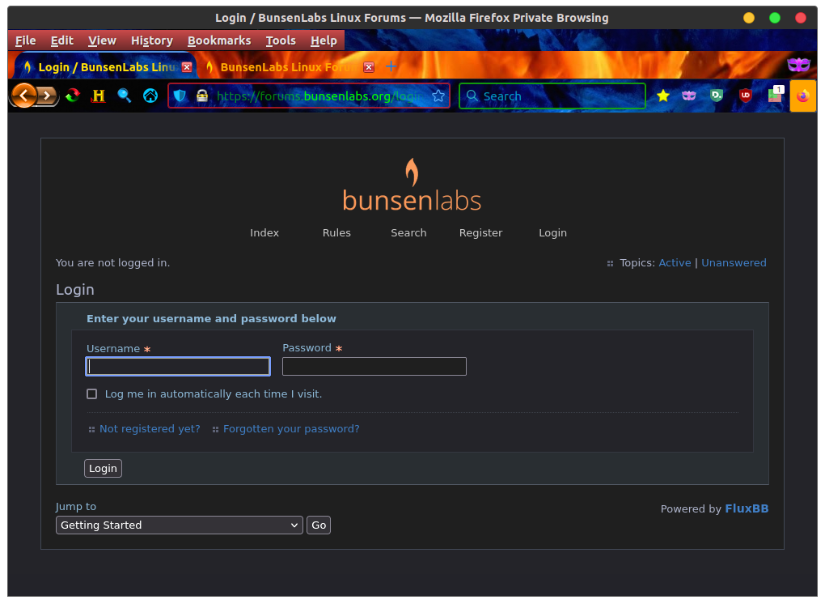
Task: Maximize the window with the green button
Action: tap(775, 18)
